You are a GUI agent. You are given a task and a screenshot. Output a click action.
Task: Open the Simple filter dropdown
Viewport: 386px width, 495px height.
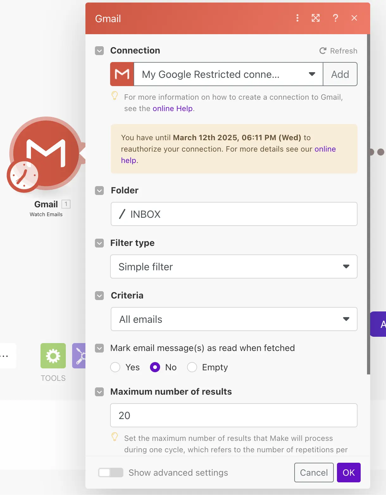346,266
